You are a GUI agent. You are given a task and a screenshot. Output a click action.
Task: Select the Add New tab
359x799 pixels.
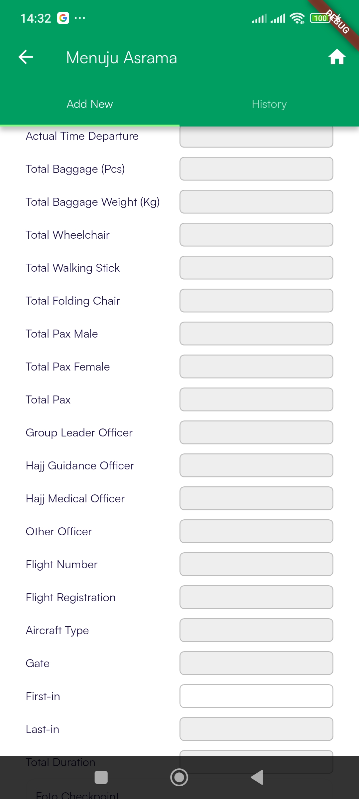click(x=90, y=104)
